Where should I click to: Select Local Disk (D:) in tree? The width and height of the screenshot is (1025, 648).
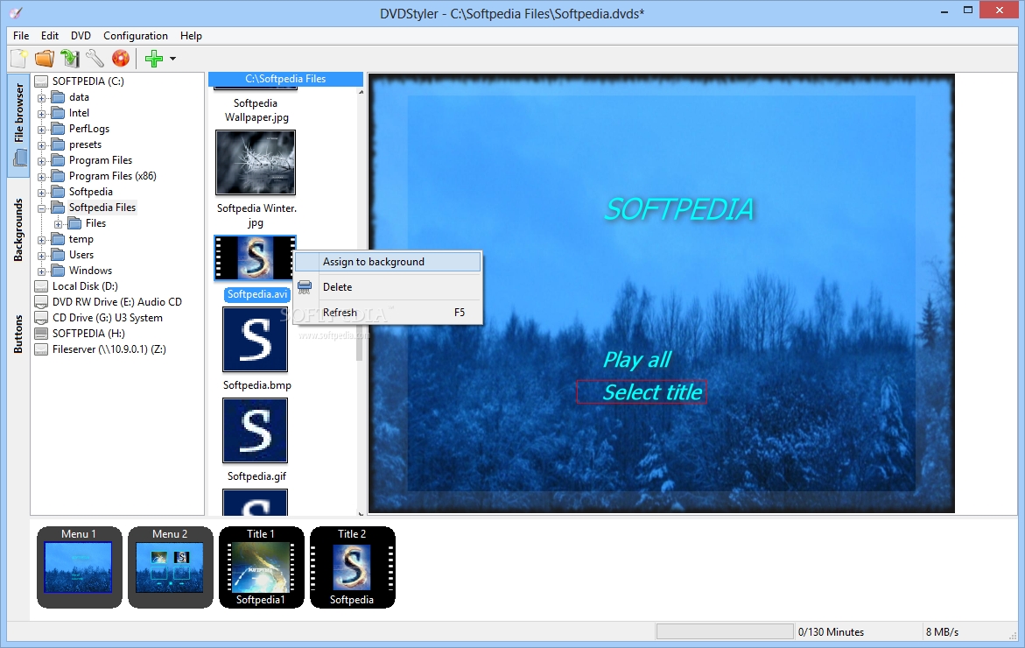(85, 285)
